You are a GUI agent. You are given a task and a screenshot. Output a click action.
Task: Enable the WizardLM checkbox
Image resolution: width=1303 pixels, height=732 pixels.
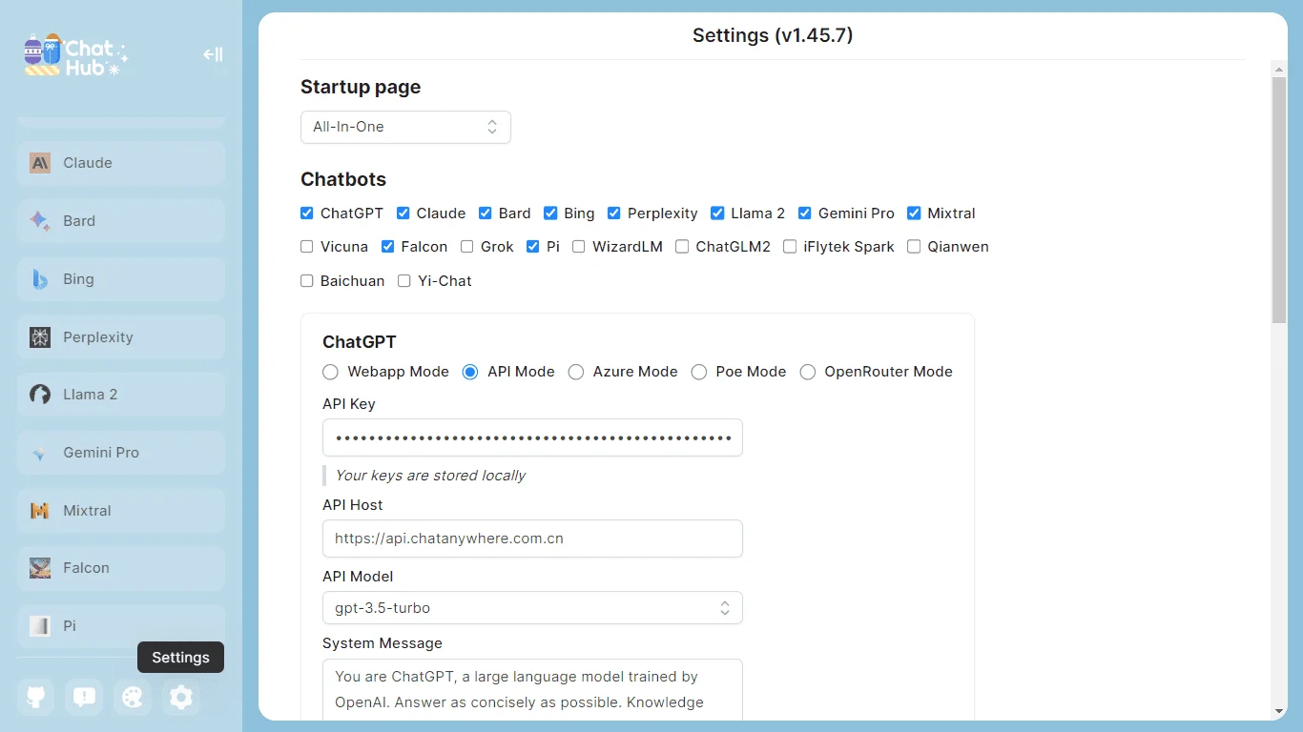tap(579, 247)
